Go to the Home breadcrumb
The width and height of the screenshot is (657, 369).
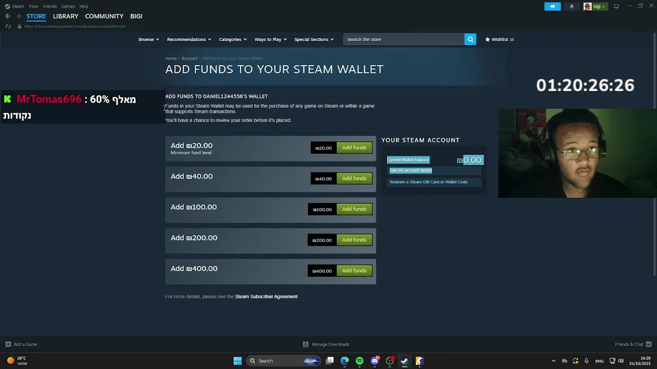pos(171,58)
